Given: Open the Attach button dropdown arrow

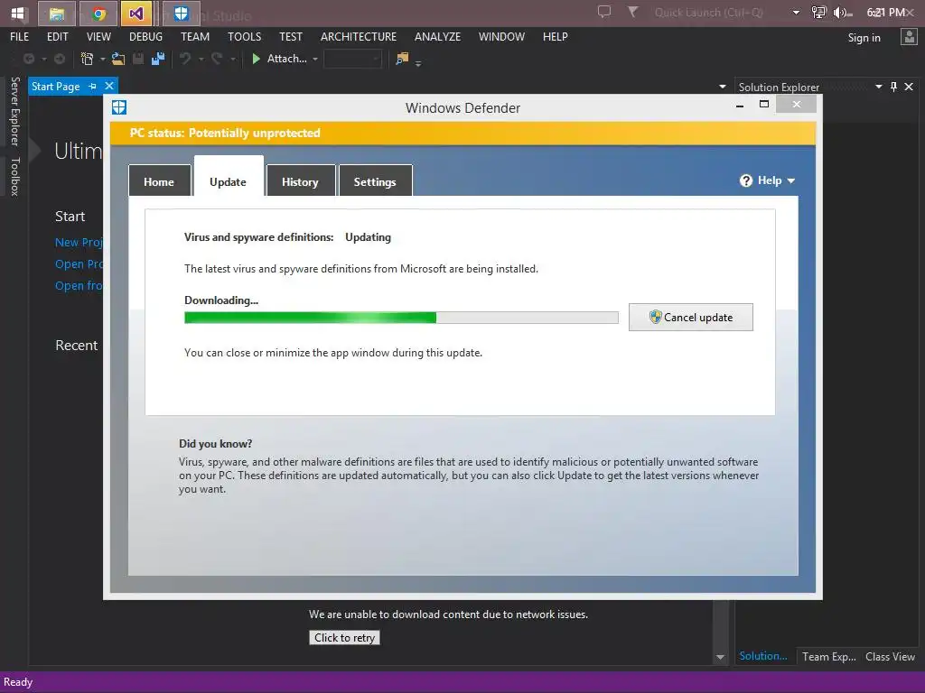Looking at the screenshot, I should [315, 59].
